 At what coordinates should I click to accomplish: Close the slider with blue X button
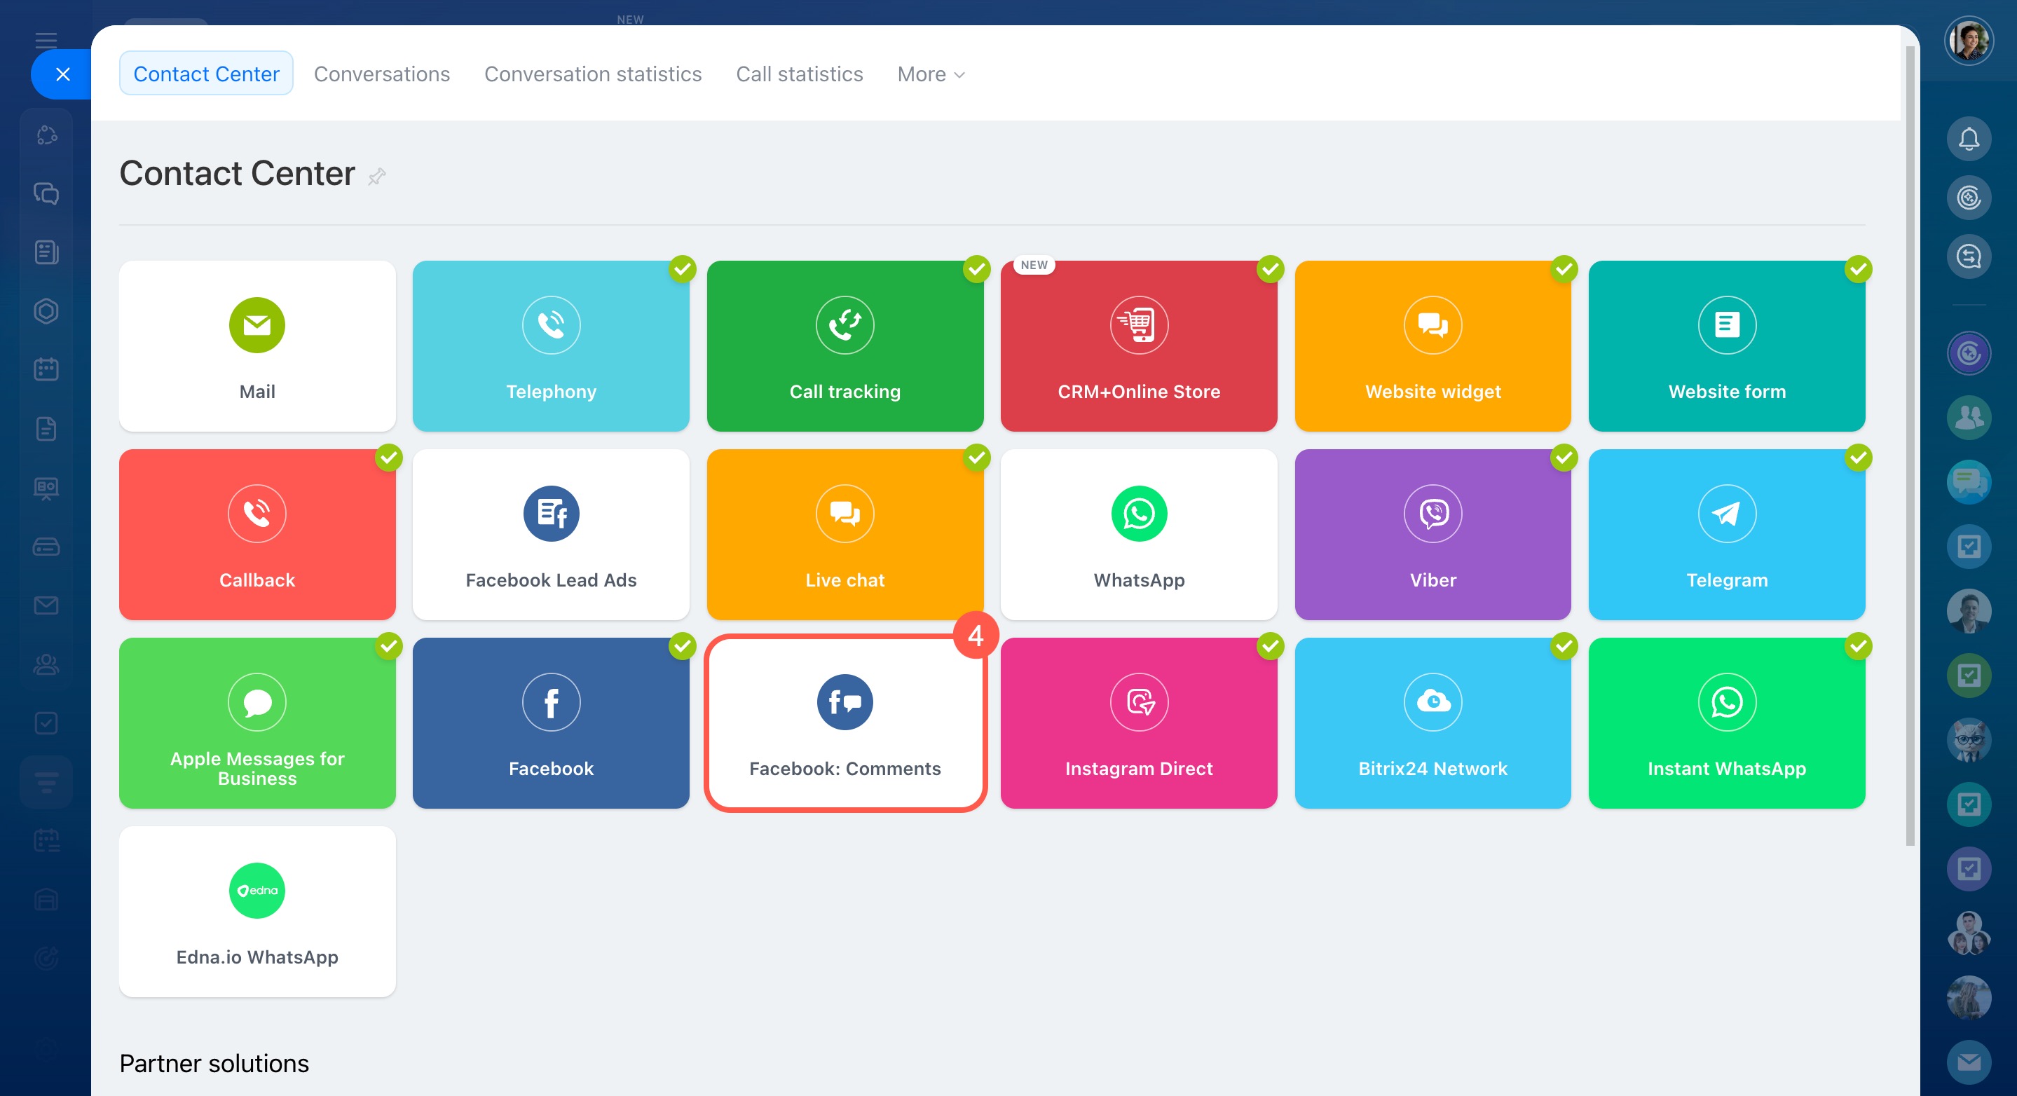tap(62, 74)
